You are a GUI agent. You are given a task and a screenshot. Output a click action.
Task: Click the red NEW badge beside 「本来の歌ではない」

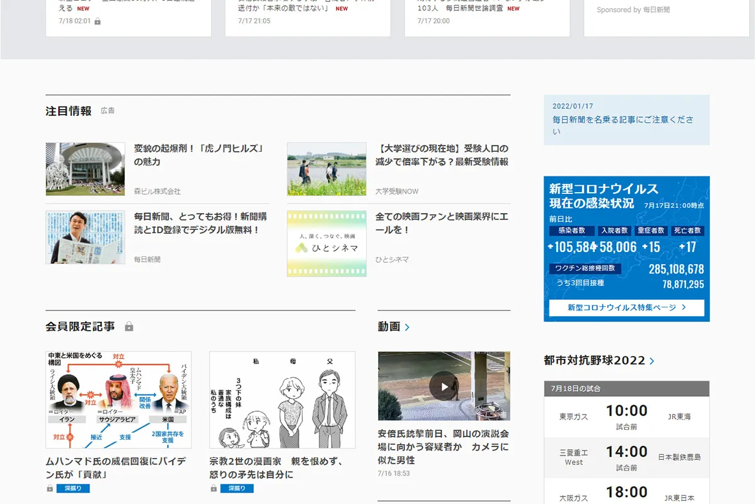point(341,9)
